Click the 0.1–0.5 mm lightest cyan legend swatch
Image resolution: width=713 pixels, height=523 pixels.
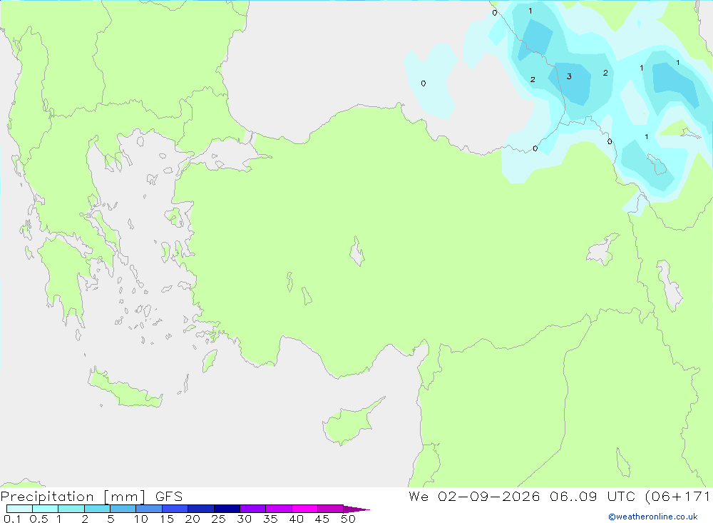coord(19,509)
